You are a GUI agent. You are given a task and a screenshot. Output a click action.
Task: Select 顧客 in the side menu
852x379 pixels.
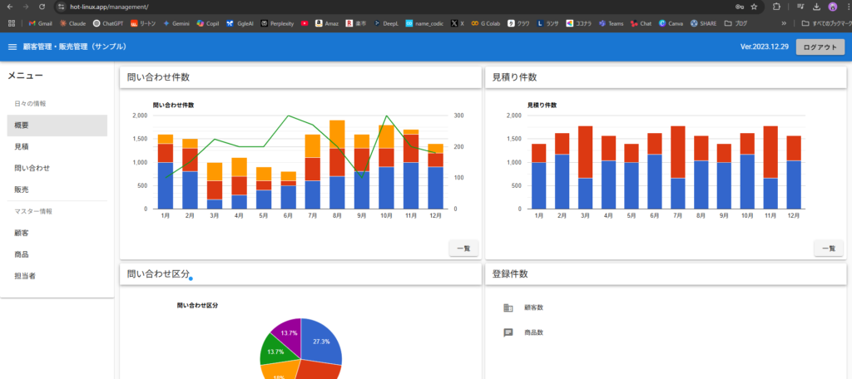[57, 233]
